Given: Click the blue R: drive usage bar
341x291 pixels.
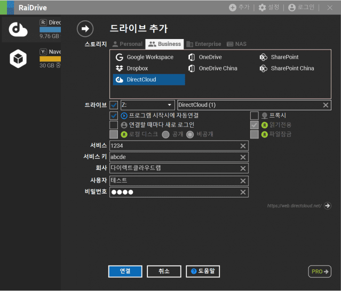Looking at the screenshot, I should (50, 29).
